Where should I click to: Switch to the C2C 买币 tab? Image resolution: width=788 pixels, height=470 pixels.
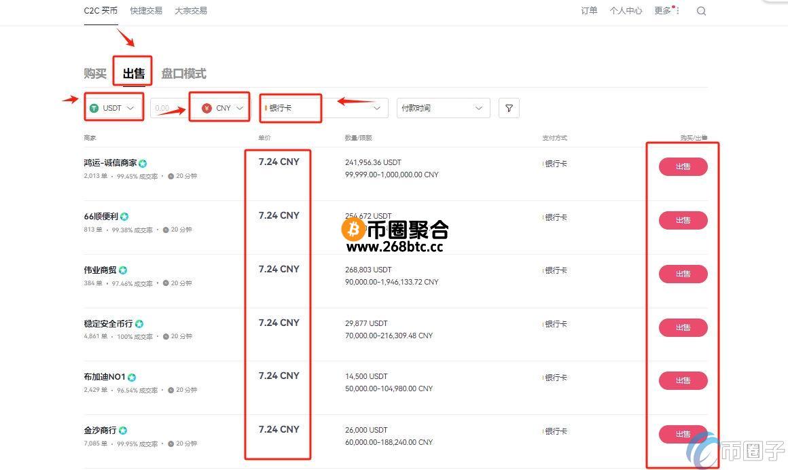101,11
